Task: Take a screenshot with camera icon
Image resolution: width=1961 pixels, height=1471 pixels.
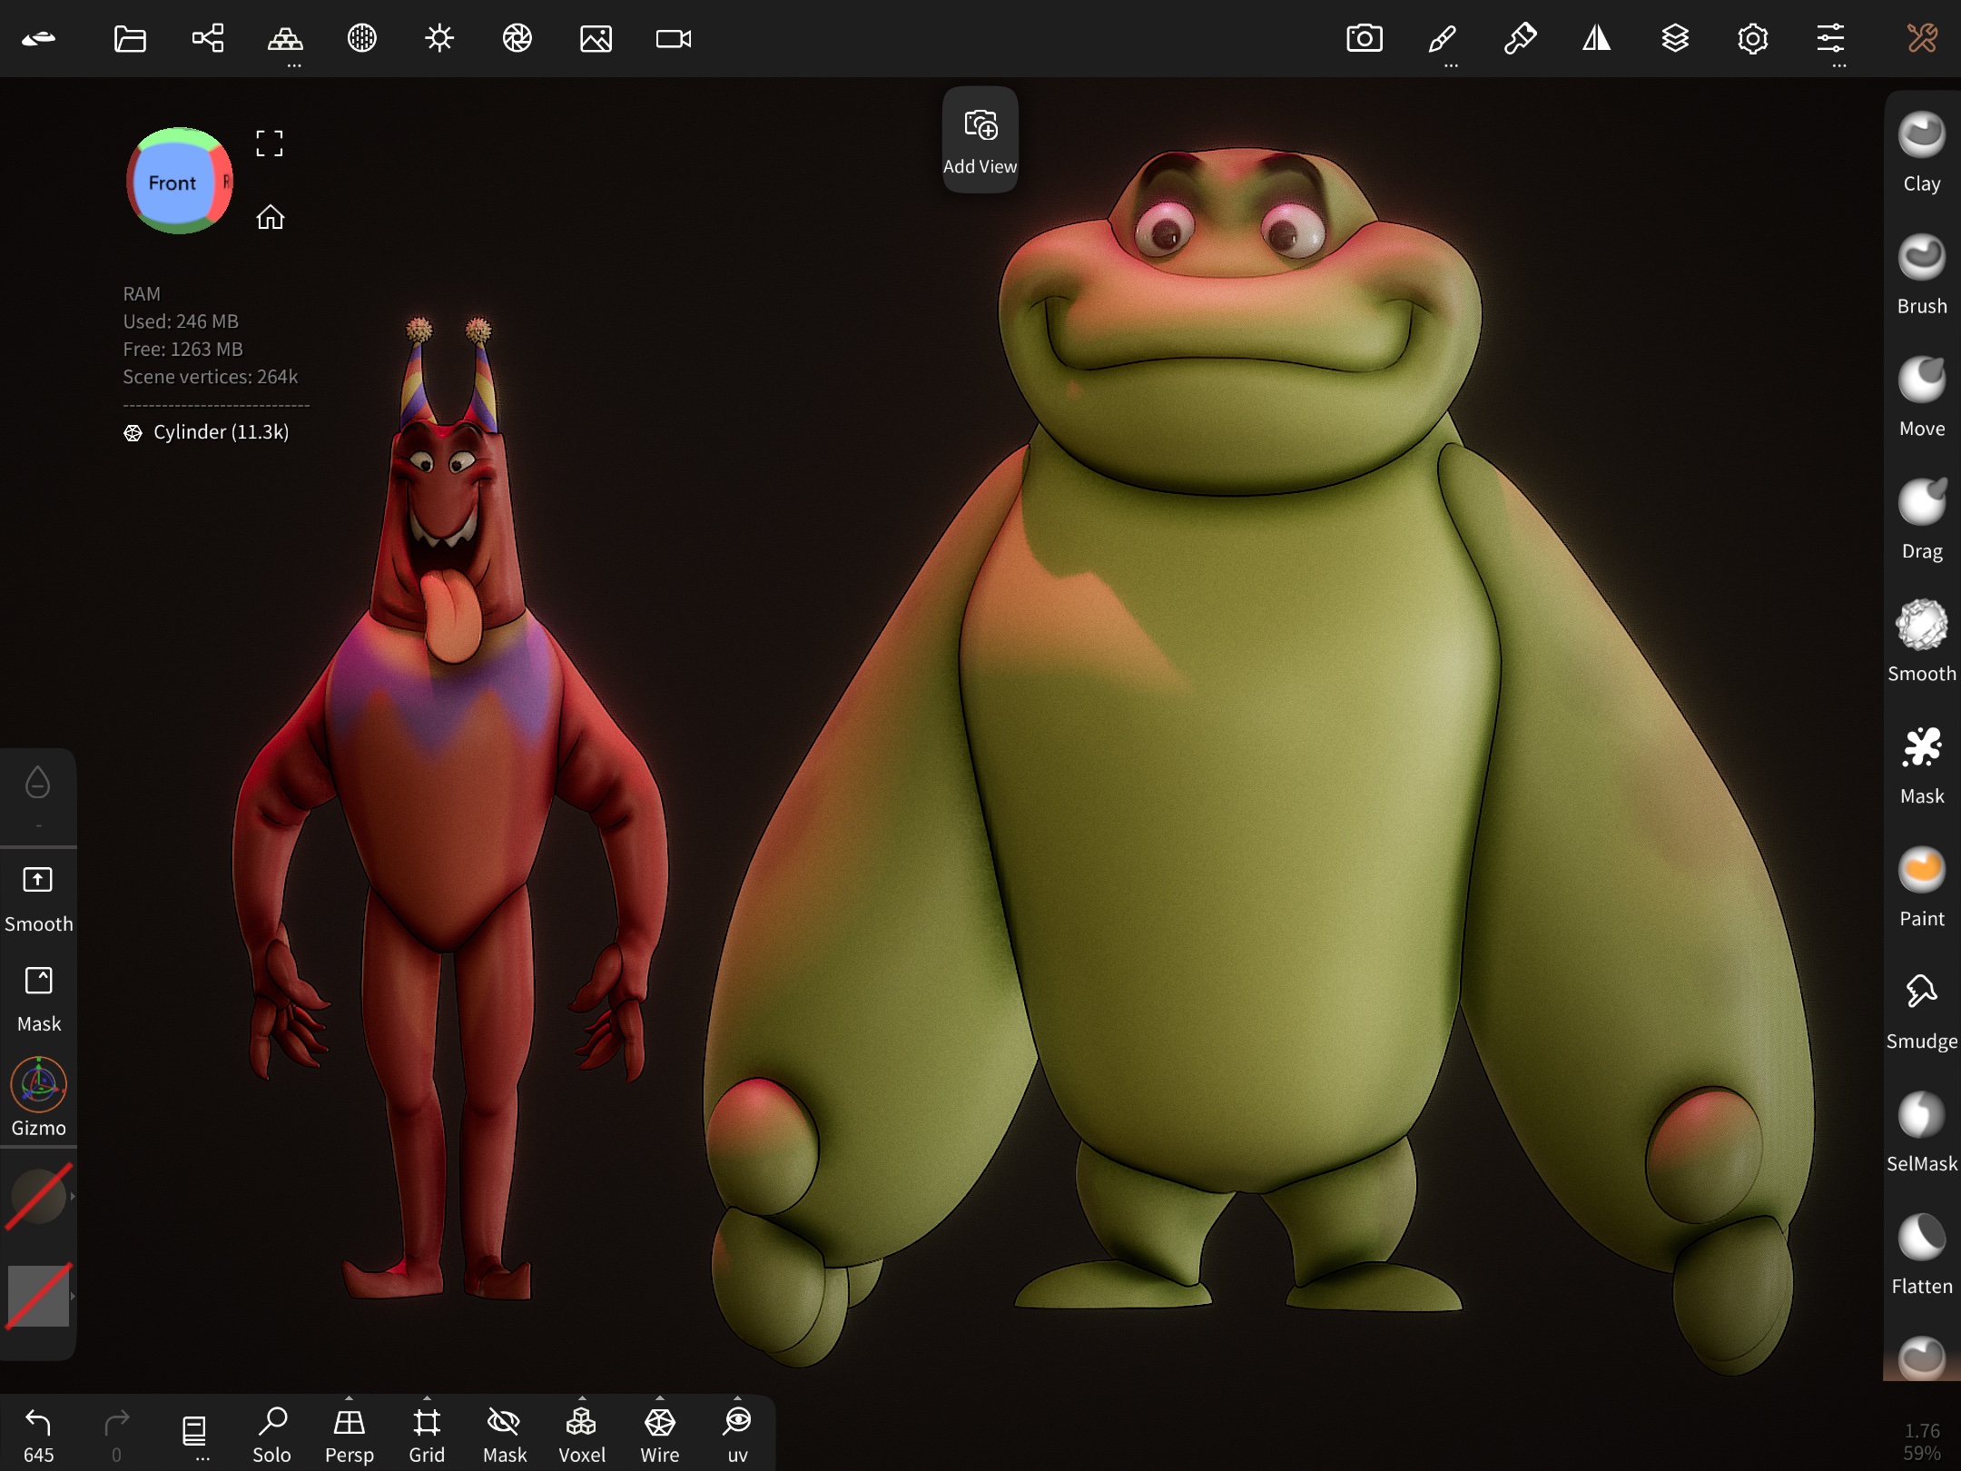Action: coord(1365,39)
